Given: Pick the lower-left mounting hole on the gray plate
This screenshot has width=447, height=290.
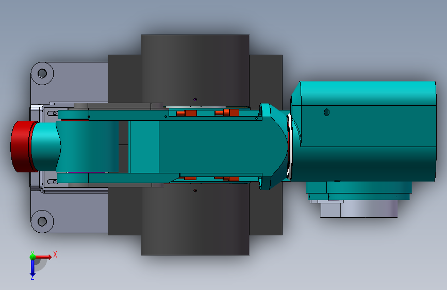Looking at the screenshot, I should coord(42,221).
